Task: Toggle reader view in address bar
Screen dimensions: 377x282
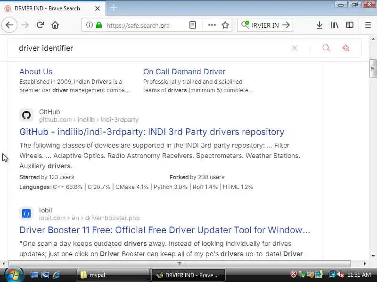Action: 193,25
